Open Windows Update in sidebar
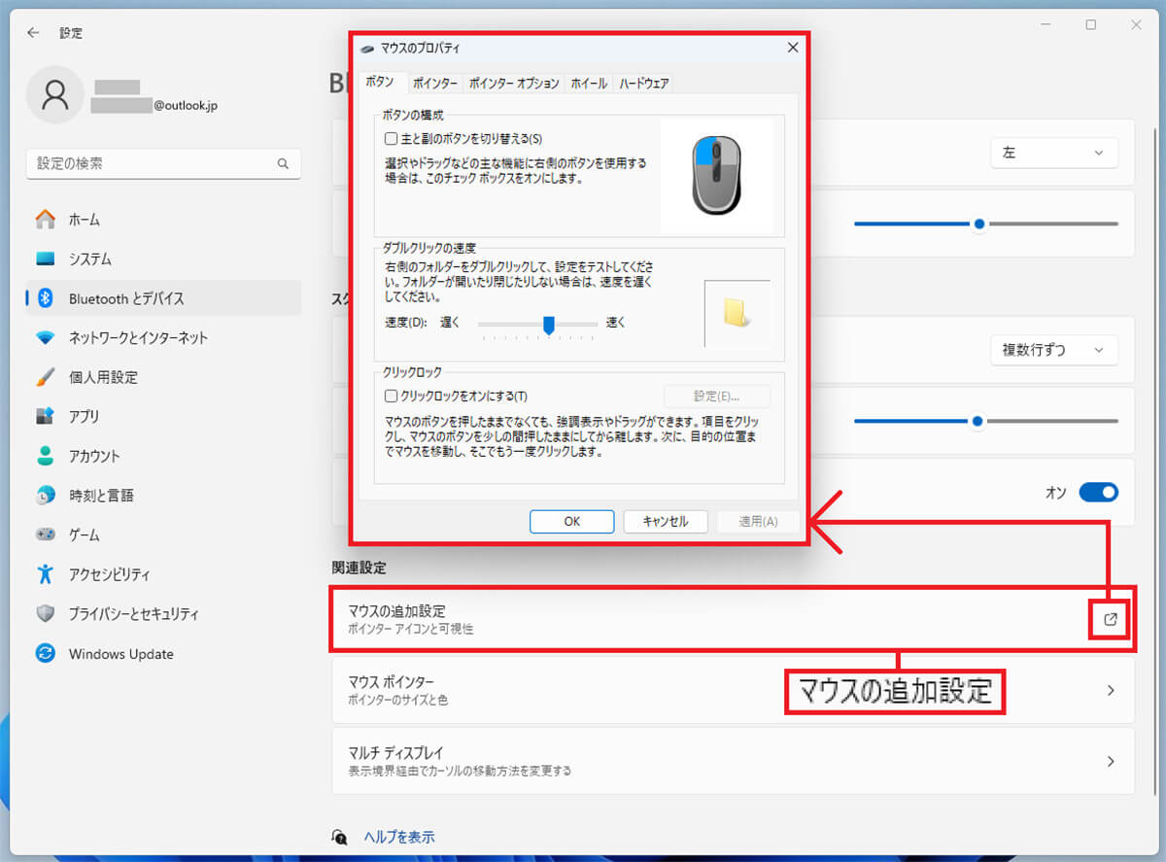 163,653
